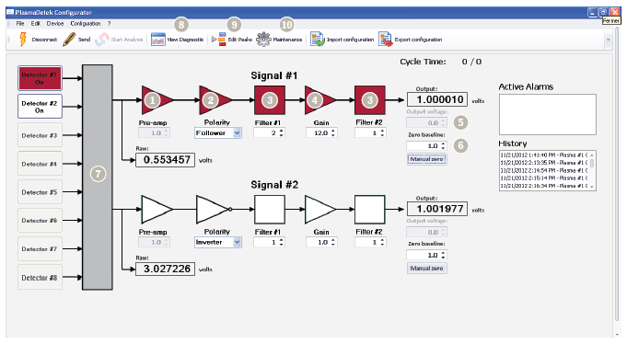This screenshot has height=344, width=627.
Task: Open View Diagnostic chart icon
Action: coord(158,40)
